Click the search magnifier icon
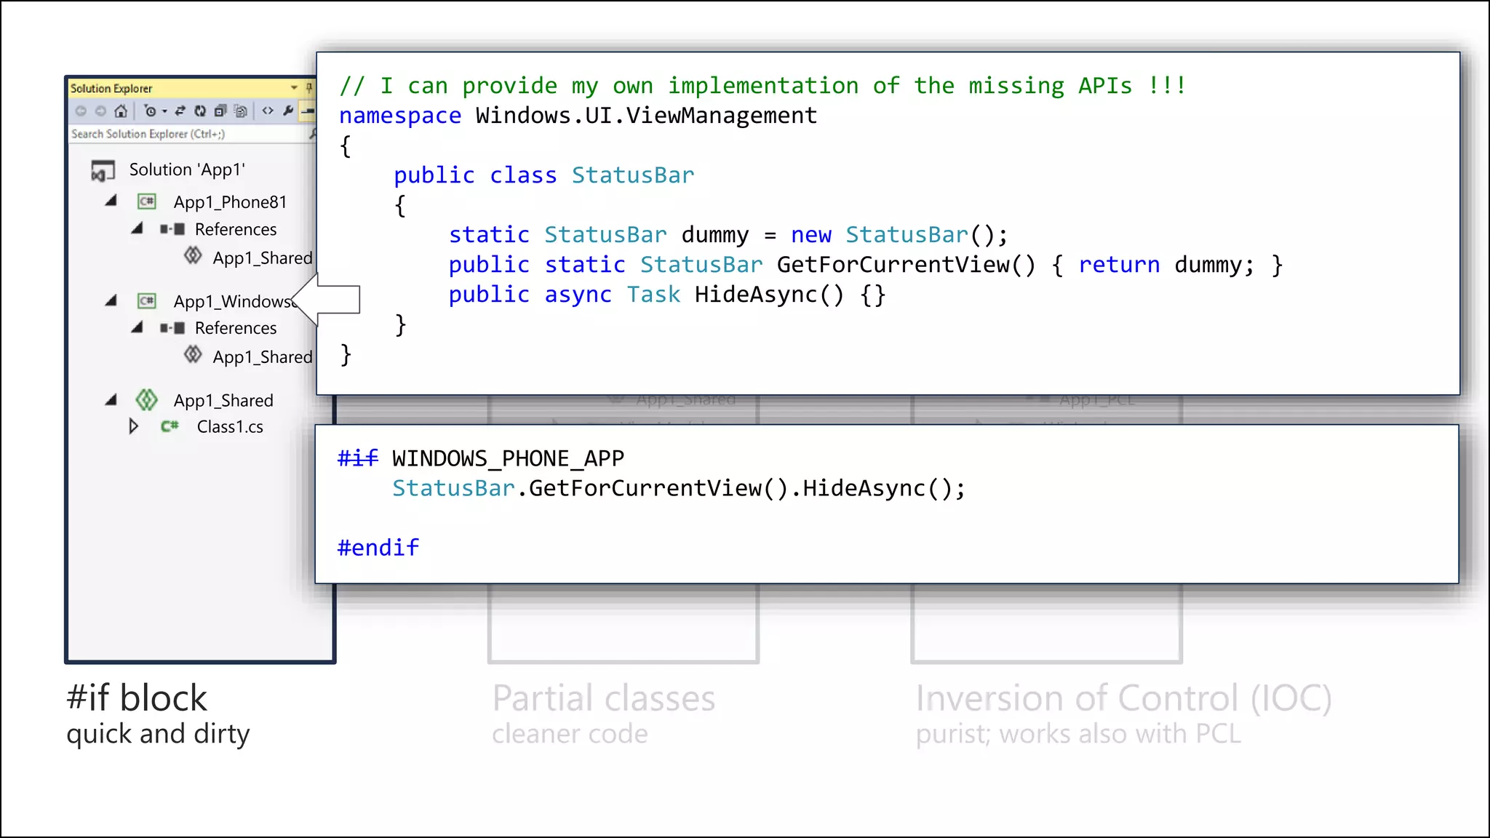This screenshot has height=838, width=1490. coord(313,134)
